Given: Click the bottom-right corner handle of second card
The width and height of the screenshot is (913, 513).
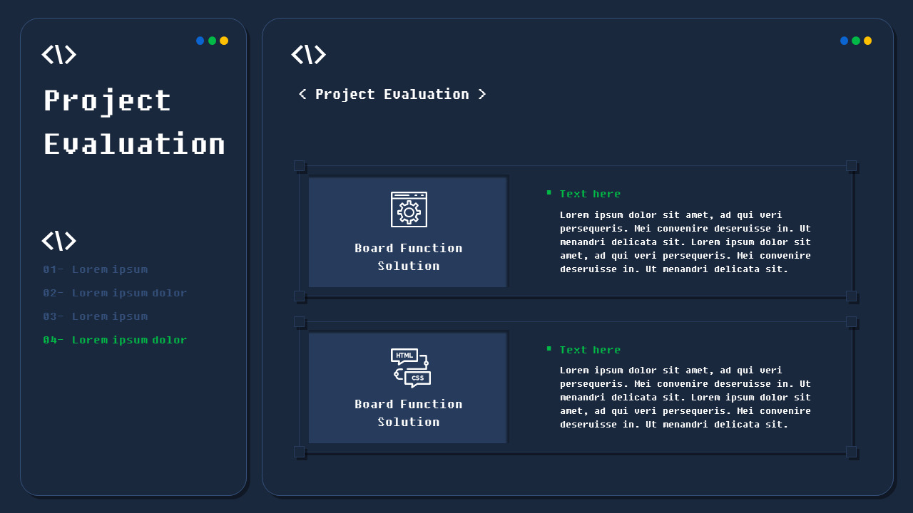Looking at the screenshot, I should pos(851,451).
